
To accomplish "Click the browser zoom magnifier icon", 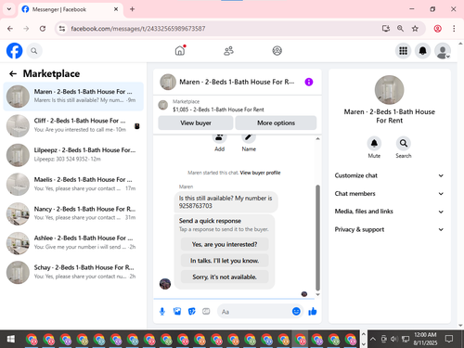I will click(x=400, y=29).
